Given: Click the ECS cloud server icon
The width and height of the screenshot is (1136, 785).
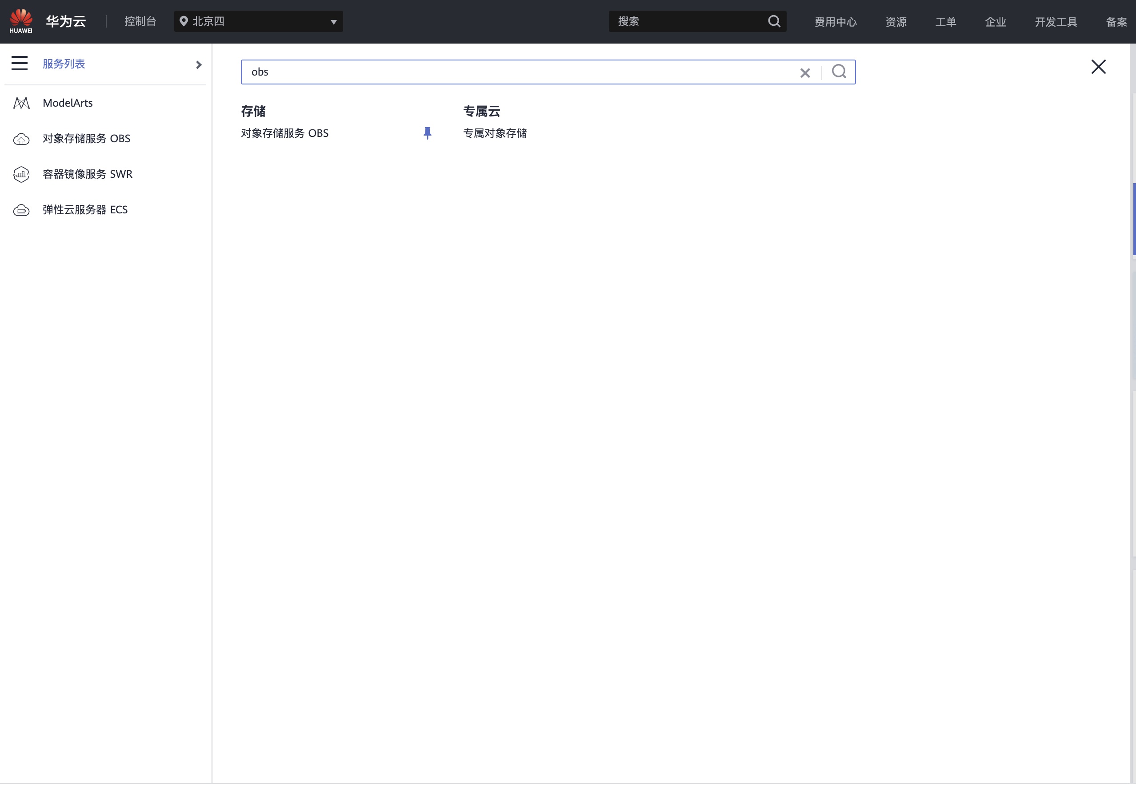Looking at the screenshot, I should (21, 210).
